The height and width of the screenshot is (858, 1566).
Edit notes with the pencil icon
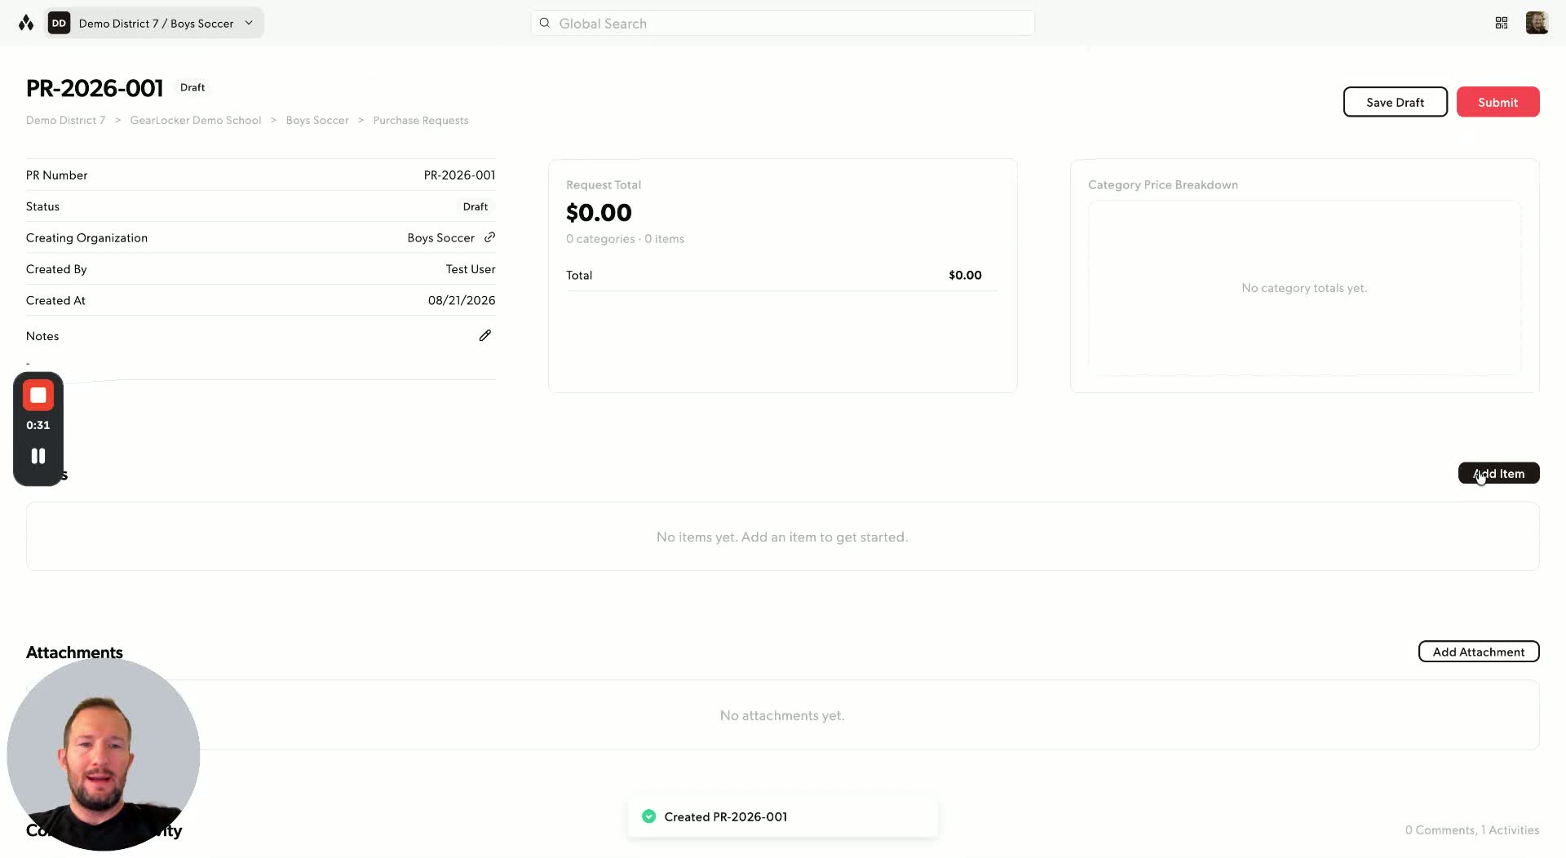(x=485, y=335)
